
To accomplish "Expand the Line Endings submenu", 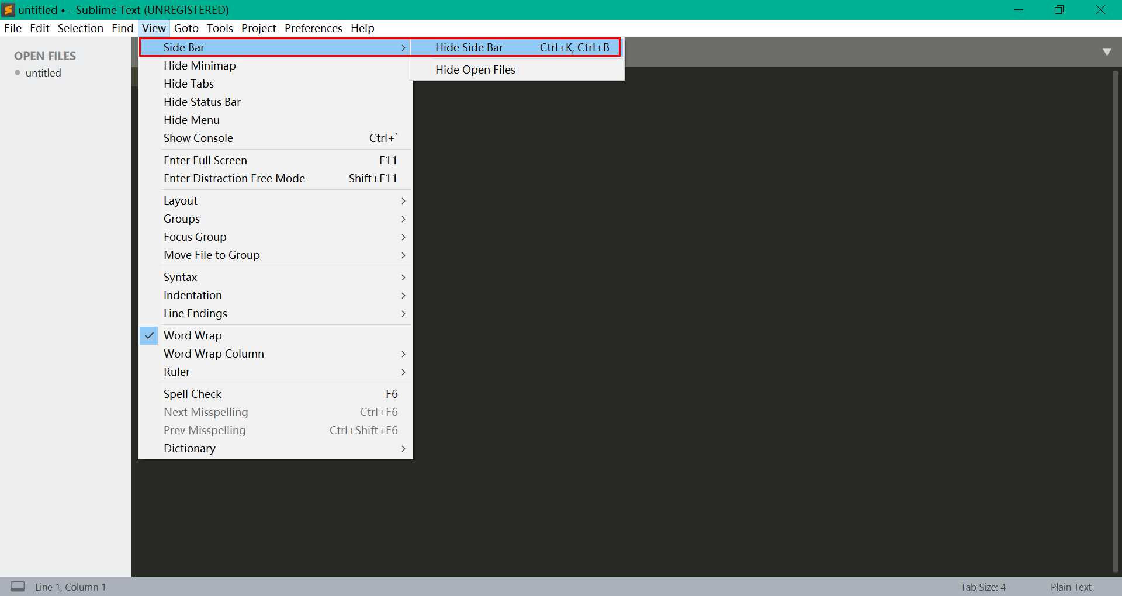I will 275,313.
